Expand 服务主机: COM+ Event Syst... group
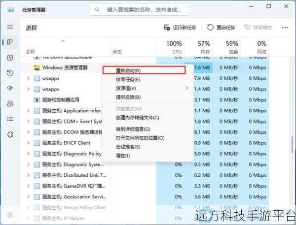 pos(28,121)
